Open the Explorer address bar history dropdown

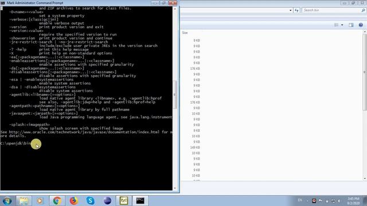coord(291,10)
